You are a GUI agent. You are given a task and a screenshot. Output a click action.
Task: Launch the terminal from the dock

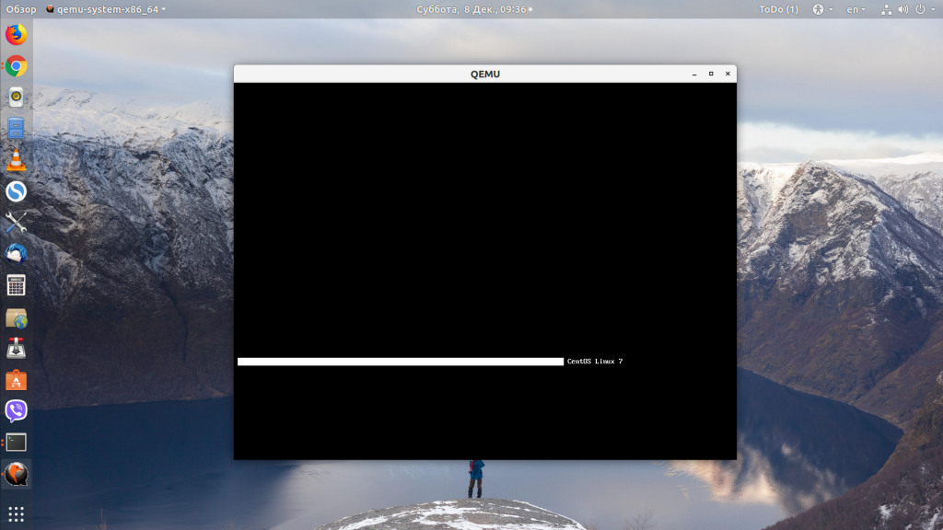pos(15,444)
